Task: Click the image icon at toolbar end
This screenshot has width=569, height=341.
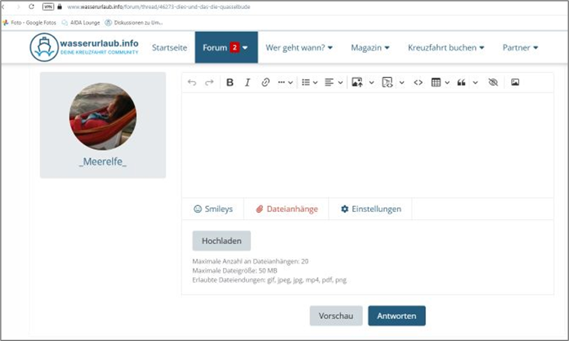Action: [515, 83]
